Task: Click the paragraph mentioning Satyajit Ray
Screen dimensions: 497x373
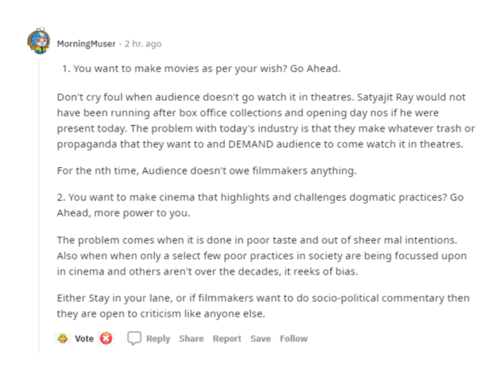Action: 266,120
